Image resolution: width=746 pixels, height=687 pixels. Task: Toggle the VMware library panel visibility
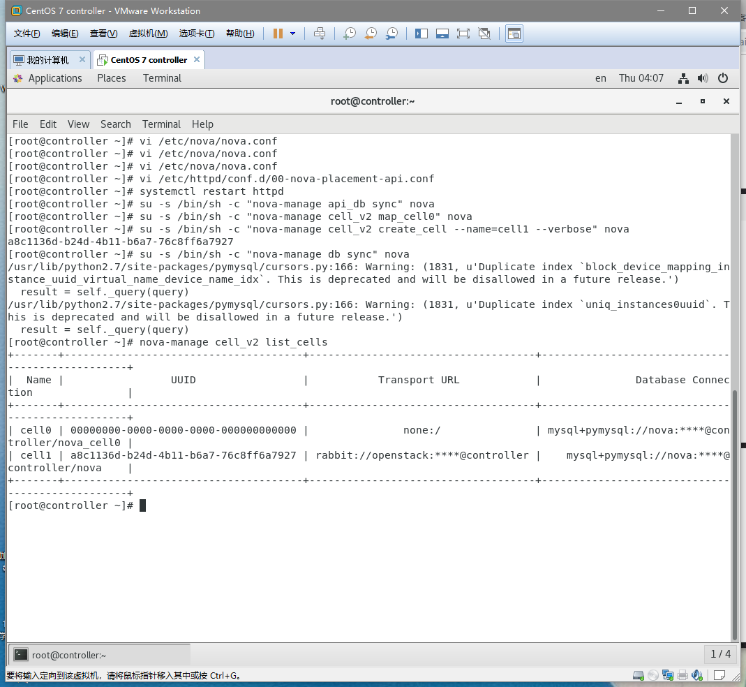point(421,33)
